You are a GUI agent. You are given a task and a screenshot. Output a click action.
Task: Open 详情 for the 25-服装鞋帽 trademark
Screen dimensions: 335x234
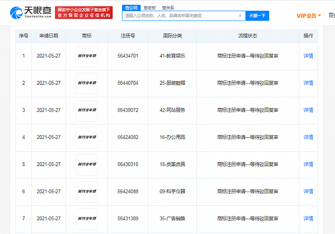tap(308, 83)
